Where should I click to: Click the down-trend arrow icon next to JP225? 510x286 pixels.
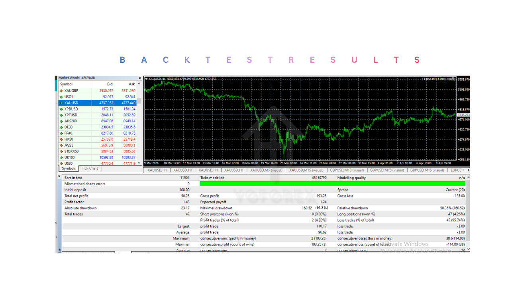click(61, 145)
